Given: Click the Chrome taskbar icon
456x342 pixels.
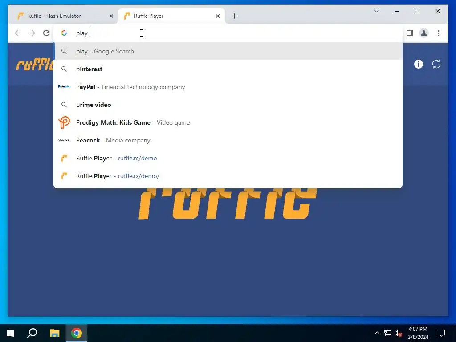Looking at the screenshot, I should point(77,333).
